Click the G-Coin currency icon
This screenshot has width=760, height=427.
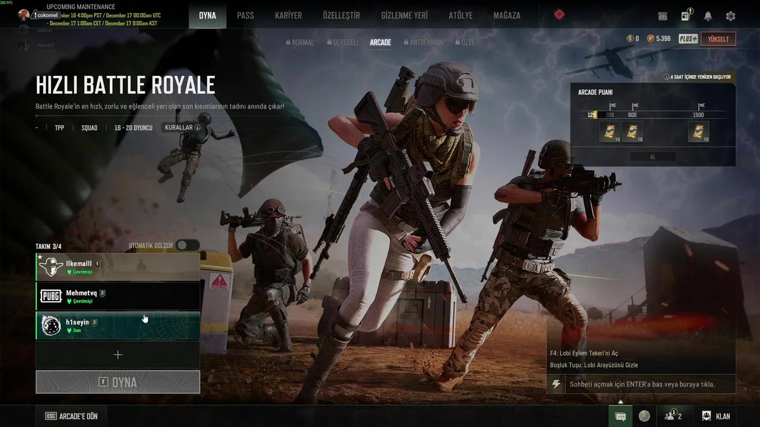(630, 39)
